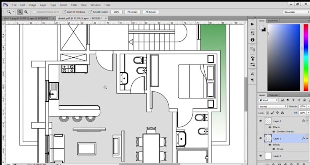The height and width of the screenshot is (165, 310).
Task: Uncheck Scrubby Zoom
Action: (x=90, y=12)
